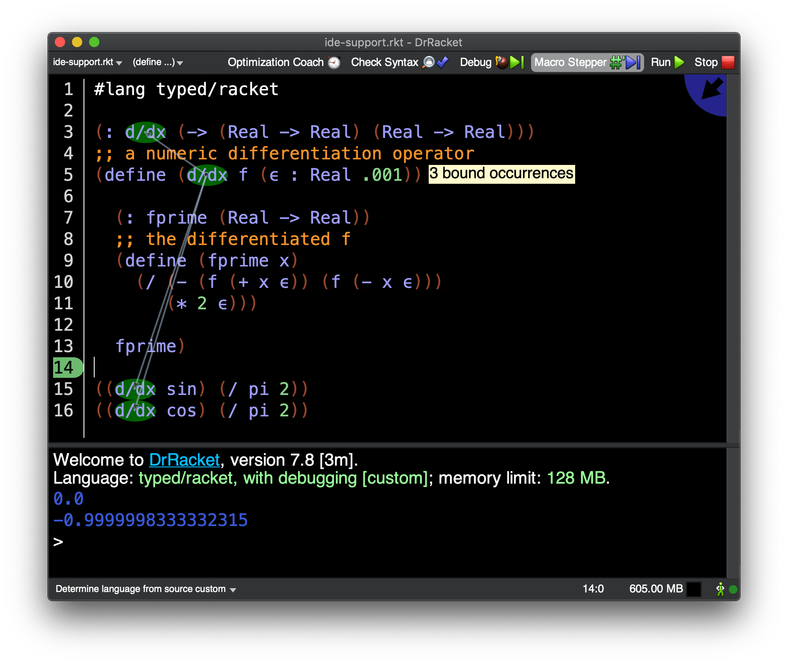Focus the REPL prompt in the interactions pane
The height and width of the screenshot is (664, 788).
click(58, 542)
